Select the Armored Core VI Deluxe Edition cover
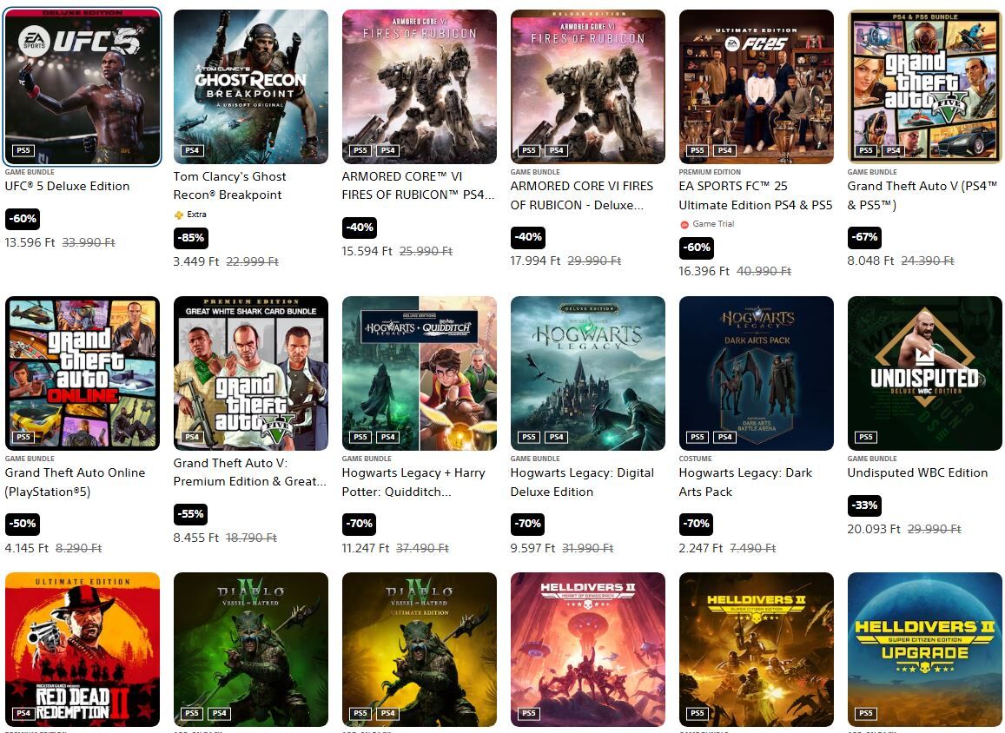Screen dimensions: 1005x733 588,87
